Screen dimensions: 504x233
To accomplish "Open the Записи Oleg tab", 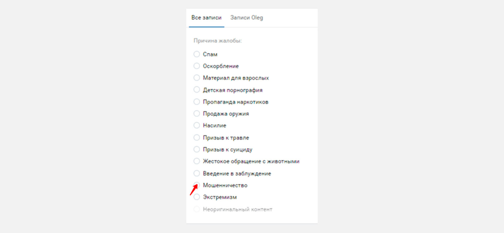I will tap(247, 18).
